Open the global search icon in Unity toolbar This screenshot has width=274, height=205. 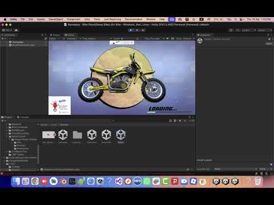pyautogui.click(x=237, y=30)
